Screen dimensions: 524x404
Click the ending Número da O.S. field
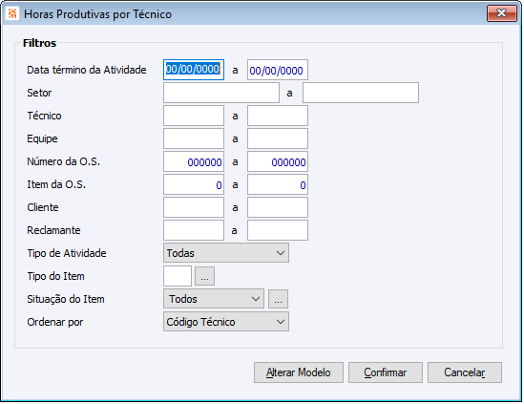click(278, 161)
